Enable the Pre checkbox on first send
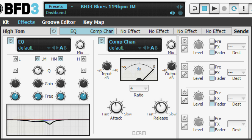This screenshot has width=252, height=140. click(212, 41)
